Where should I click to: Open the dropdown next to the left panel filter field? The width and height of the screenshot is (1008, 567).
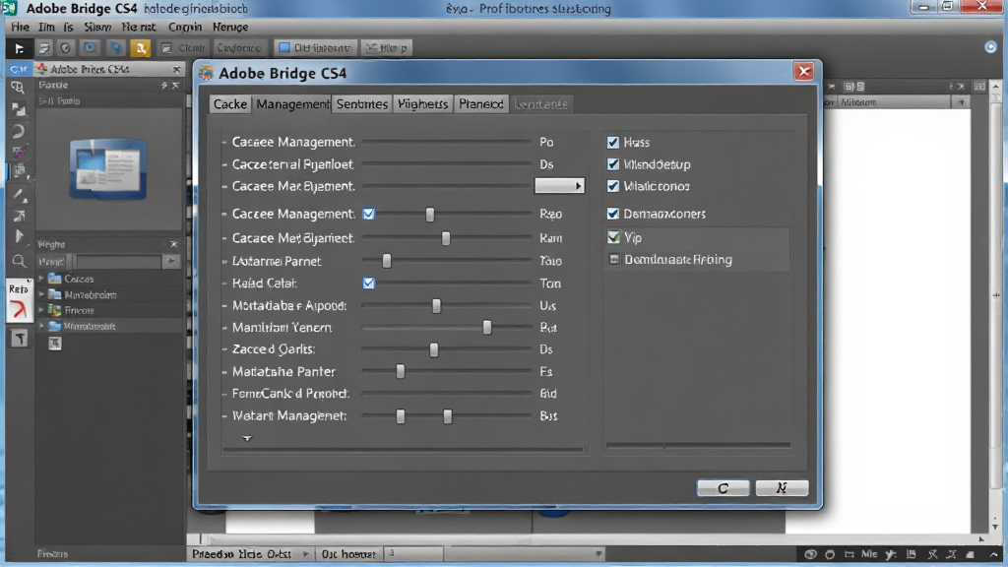point(171,261)
